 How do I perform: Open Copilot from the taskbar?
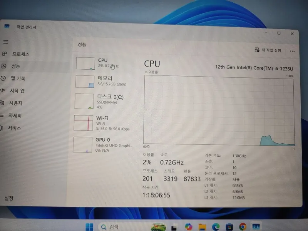pos(188,227)
